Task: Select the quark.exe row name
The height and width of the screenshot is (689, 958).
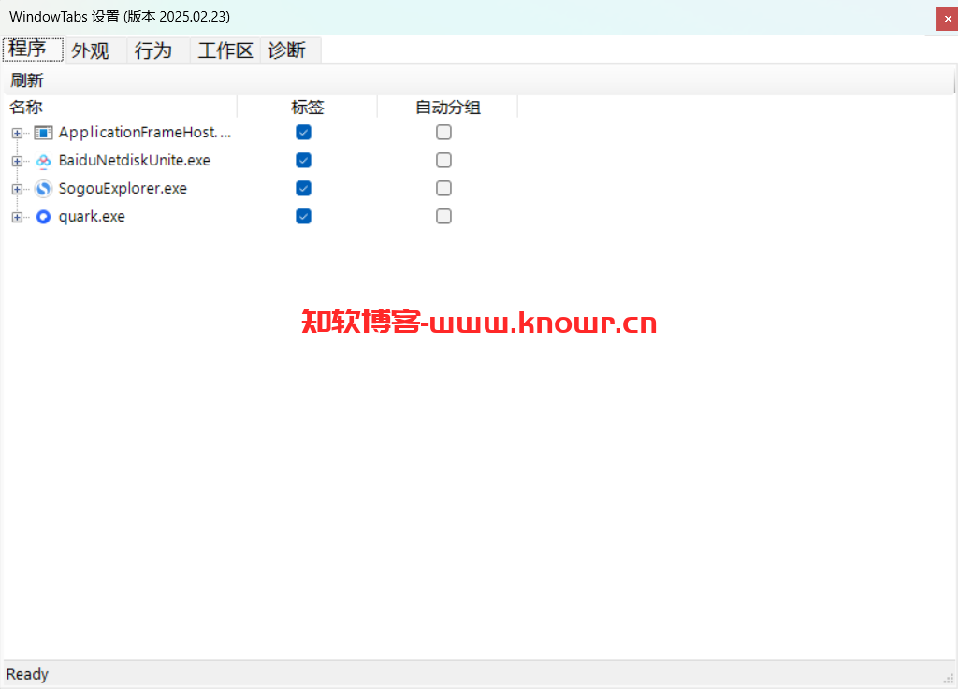Action: (92, 217)
